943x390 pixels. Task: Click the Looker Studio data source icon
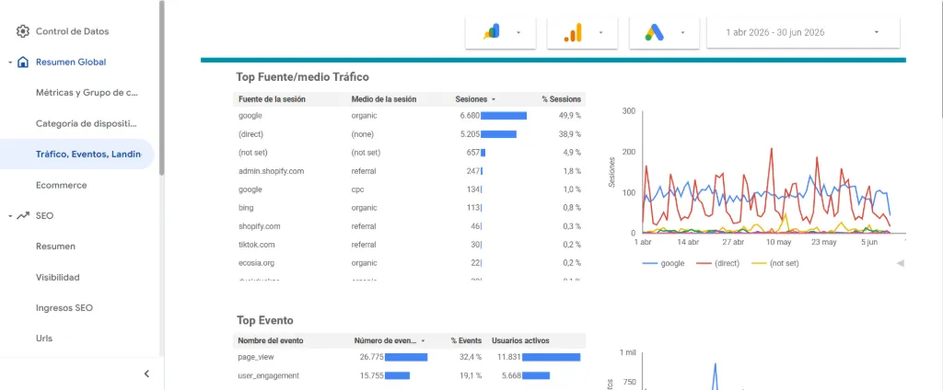(x=492, y=32)
